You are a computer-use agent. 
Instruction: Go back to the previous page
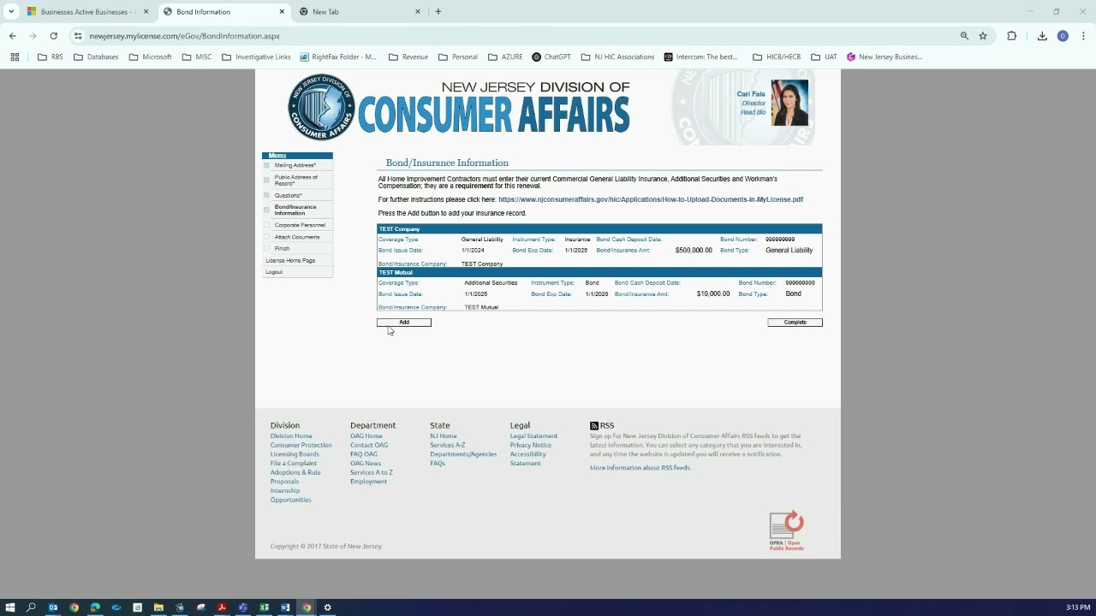[x=12, y=36]
